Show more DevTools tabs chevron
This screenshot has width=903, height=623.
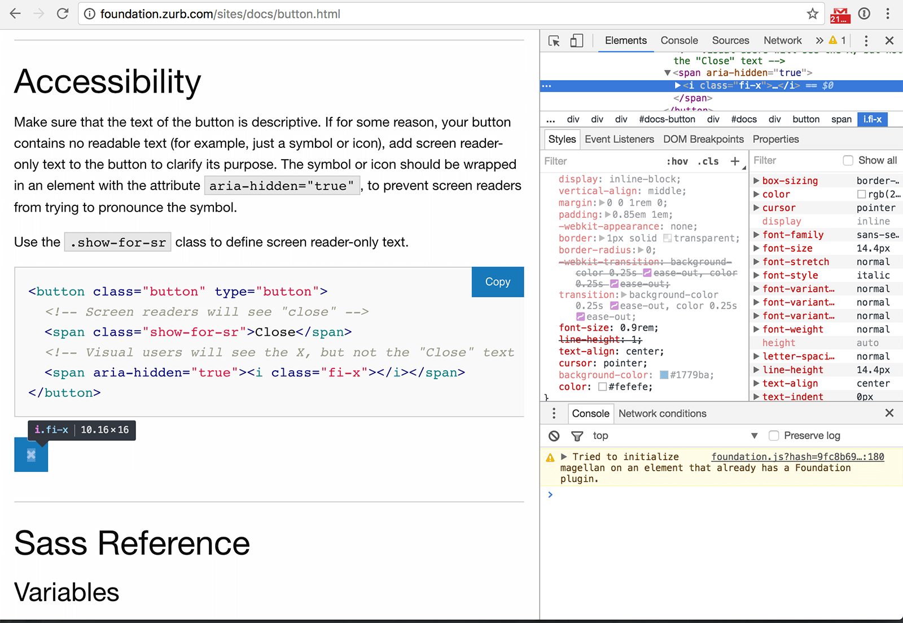(819, 41)
